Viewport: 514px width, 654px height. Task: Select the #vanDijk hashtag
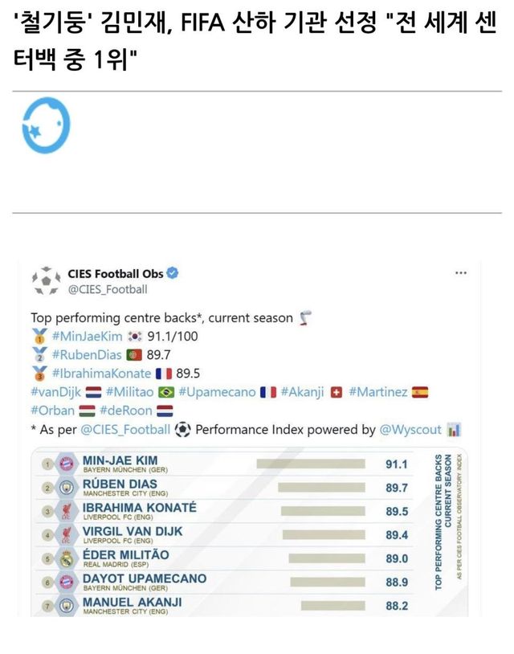[x=55, y=392]
